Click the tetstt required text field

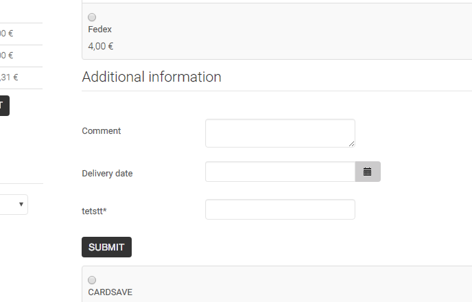280,209
